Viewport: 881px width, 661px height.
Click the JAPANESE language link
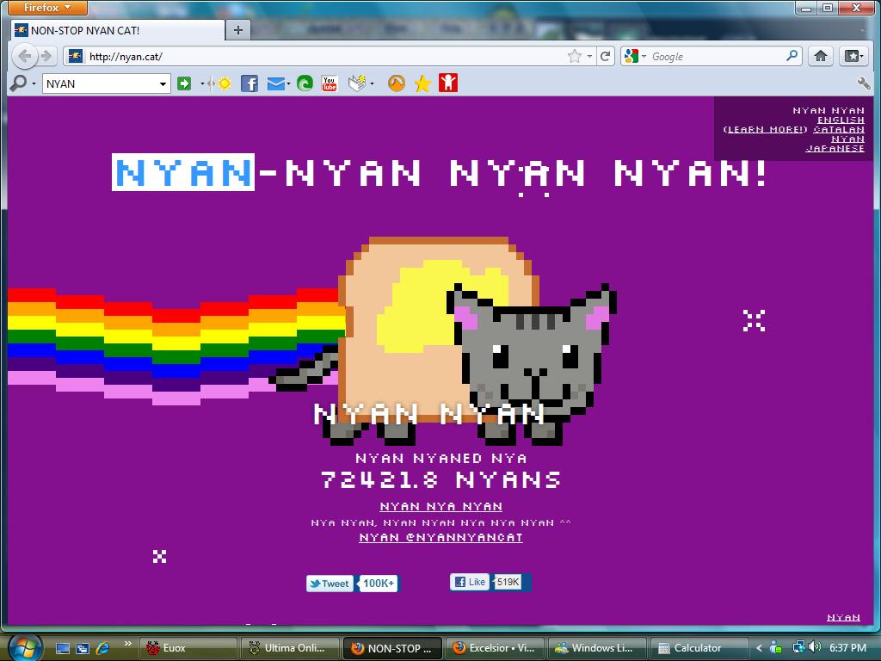[x=835, y=148]
